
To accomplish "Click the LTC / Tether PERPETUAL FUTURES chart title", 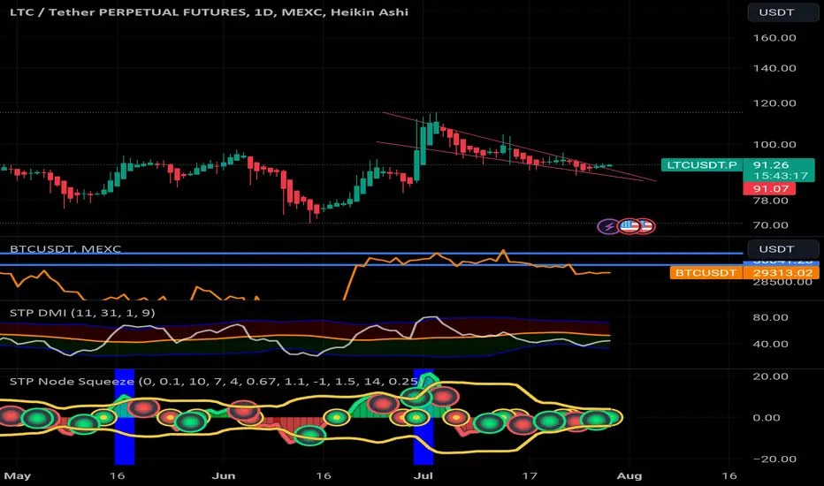I will 210,12.
